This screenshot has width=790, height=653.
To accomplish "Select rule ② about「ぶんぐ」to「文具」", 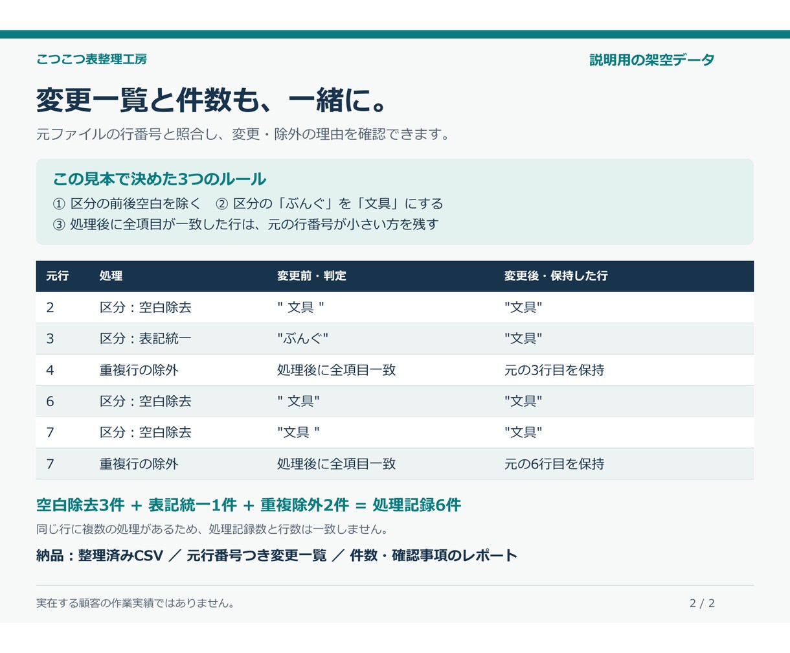I will click(x=330, y=203).
